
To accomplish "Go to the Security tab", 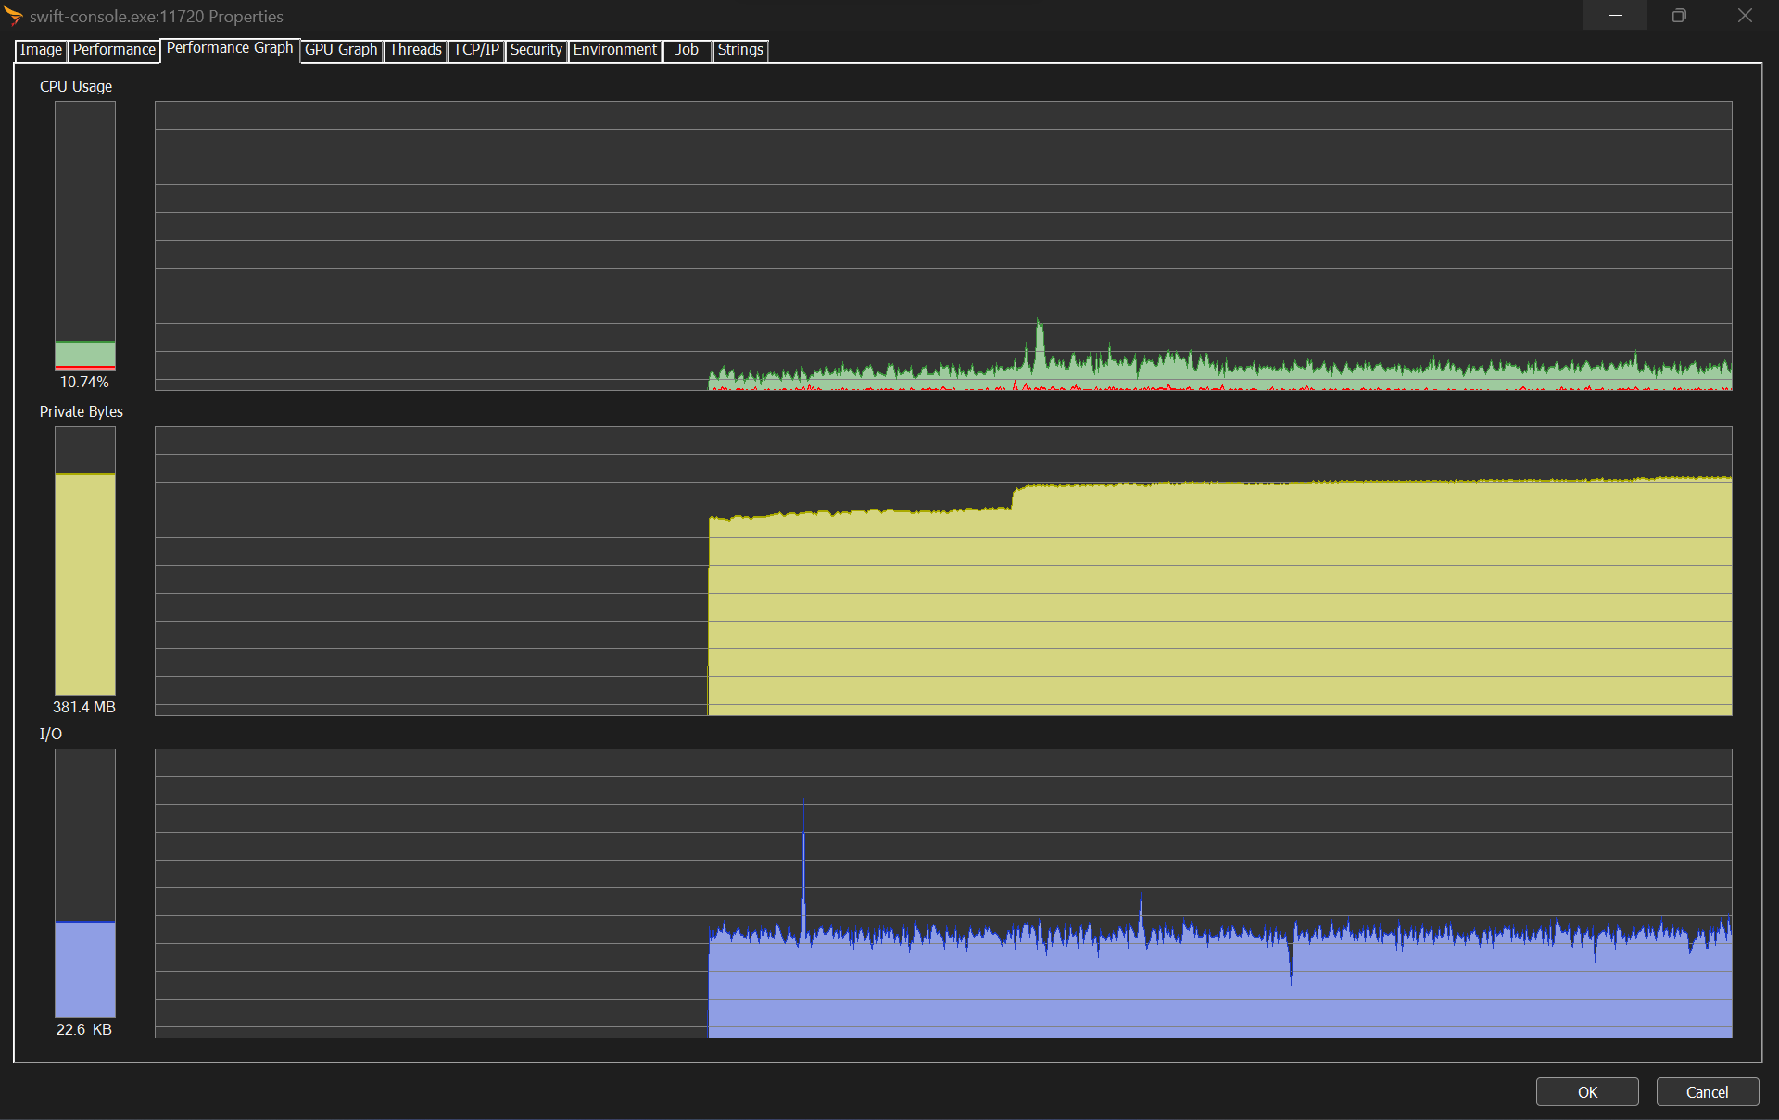I will 536,50.
